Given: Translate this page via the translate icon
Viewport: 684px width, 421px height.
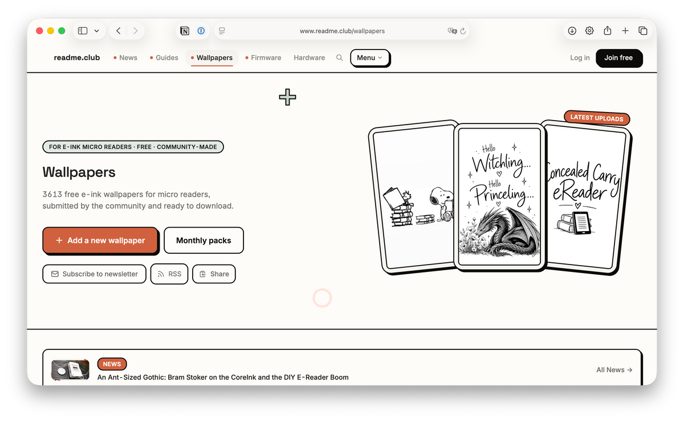Looking at the screenshot, I should [x=453, y=31].
